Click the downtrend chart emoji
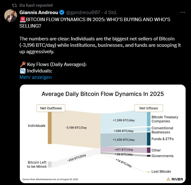 [x=23, y=71]
